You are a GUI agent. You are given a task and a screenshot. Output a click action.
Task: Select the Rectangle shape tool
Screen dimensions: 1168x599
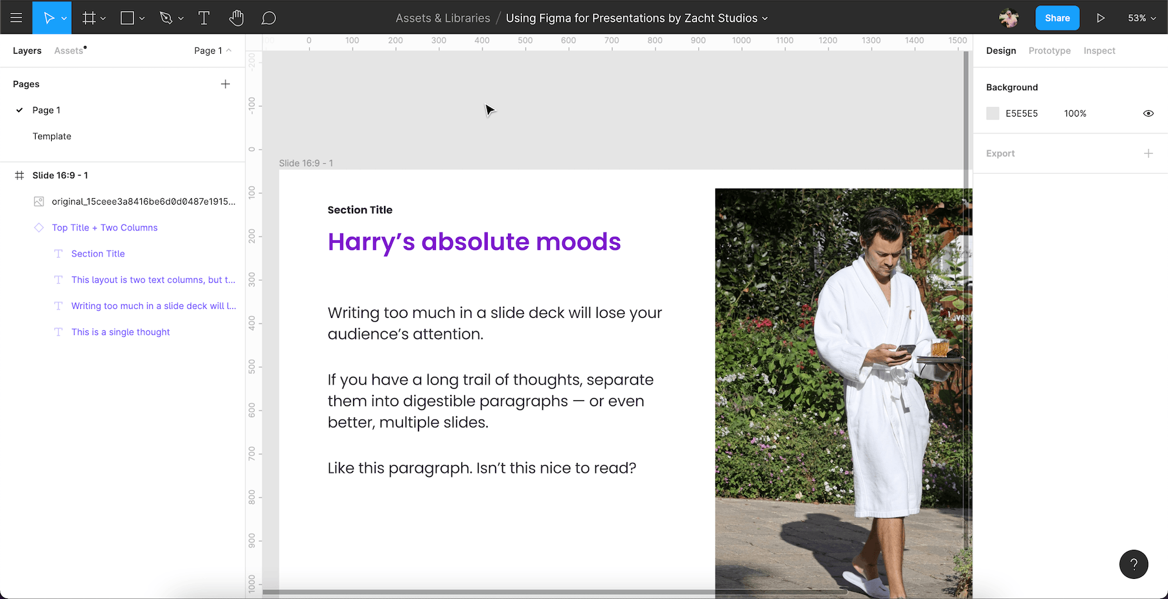pyautogui.click(x=128, y=18)
